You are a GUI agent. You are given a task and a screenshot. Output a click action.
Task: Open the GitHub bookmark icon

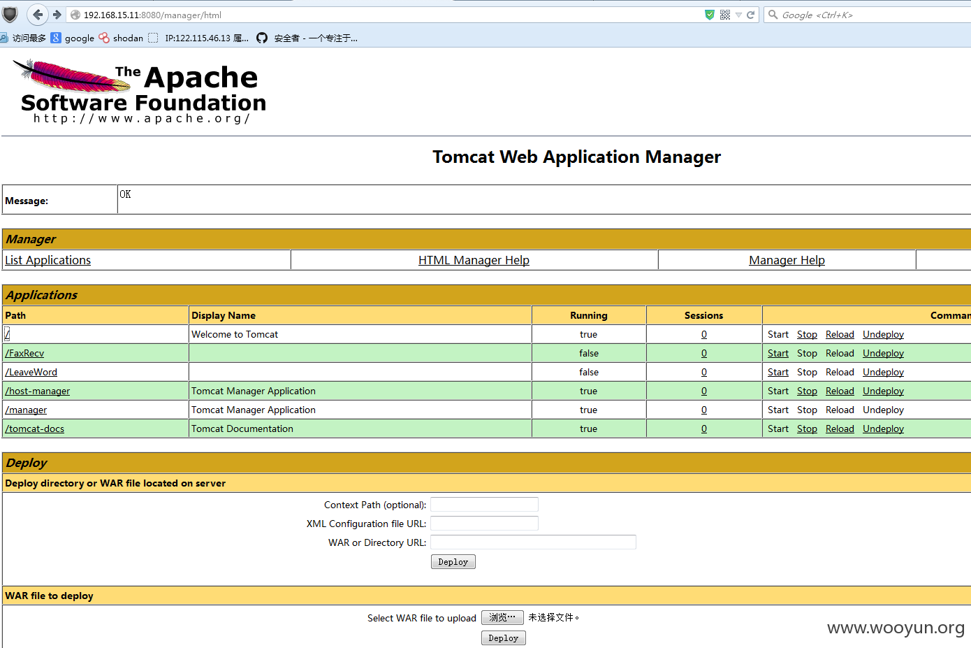(262, 38)
